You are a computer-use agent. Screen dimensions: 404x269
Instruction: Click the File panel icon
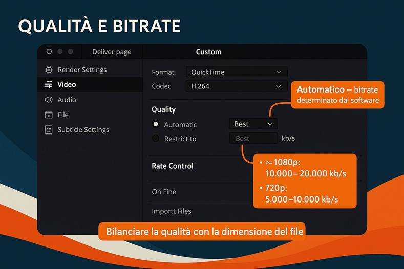(49, 115)
